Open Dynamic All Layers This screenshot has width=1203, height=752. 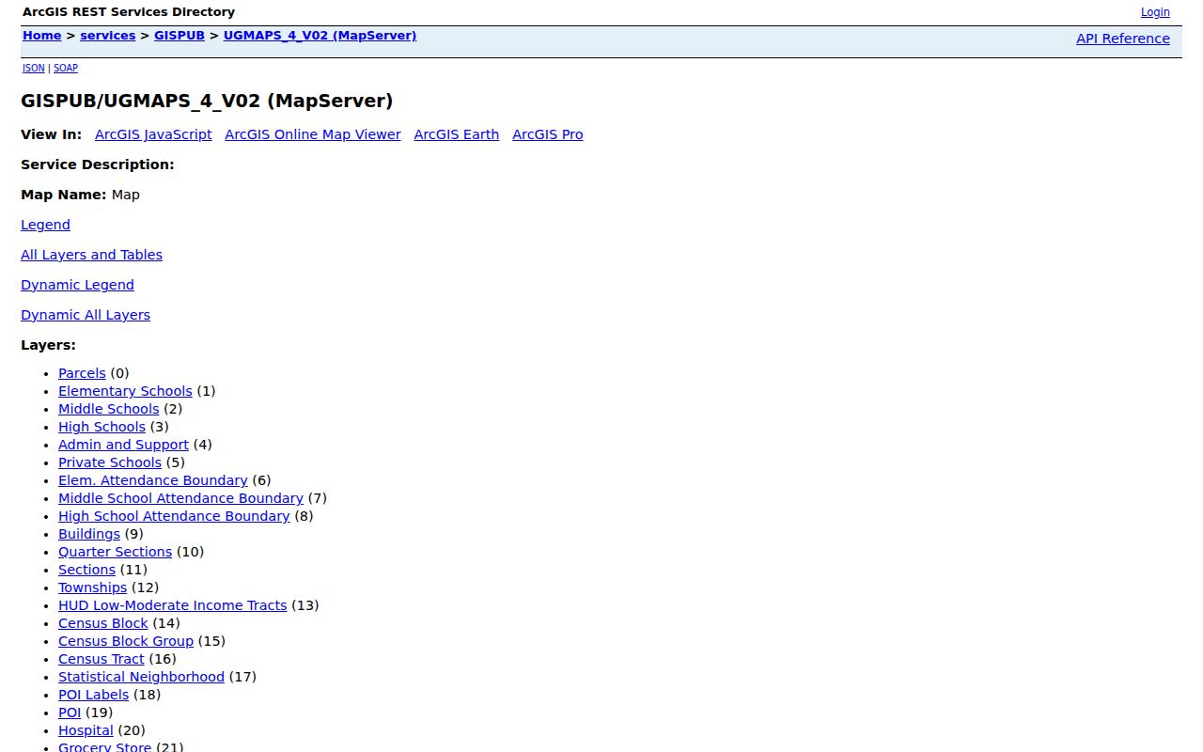click(86, 315)
